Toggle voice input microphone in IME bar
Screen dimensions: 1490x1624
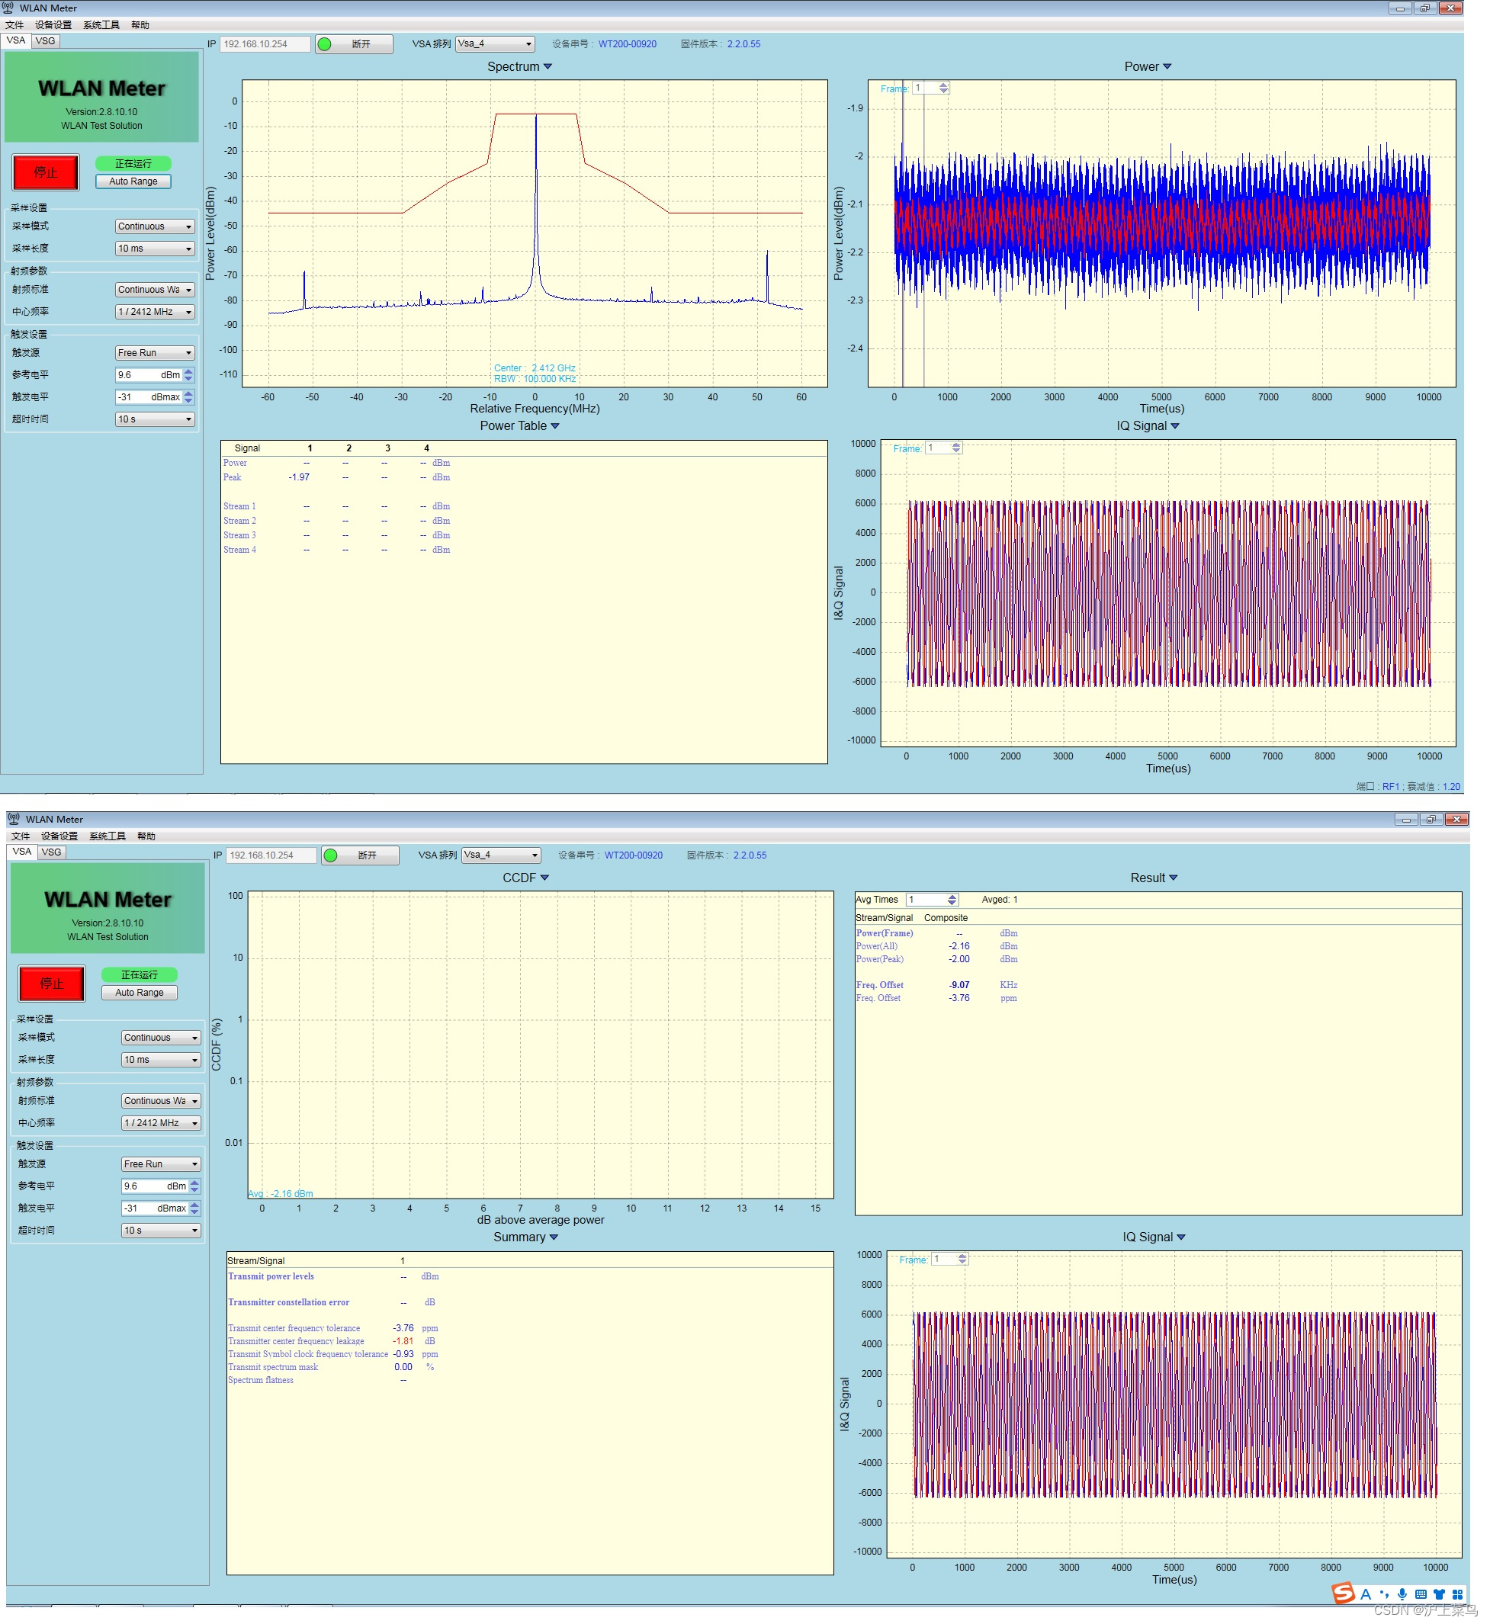point(1402,1594)
